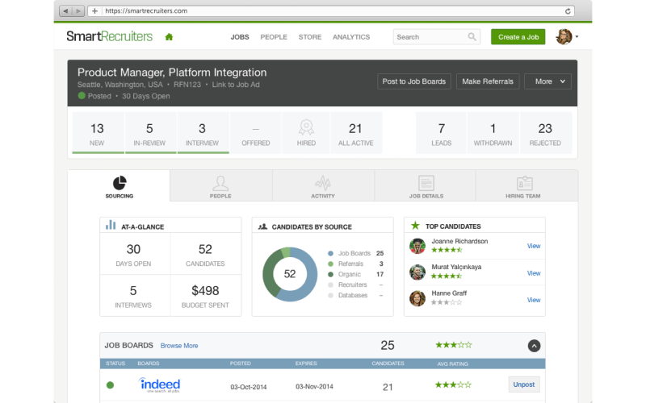Click the SmartRecruiters logo
The image size is (646, 403).
point(110,36)
